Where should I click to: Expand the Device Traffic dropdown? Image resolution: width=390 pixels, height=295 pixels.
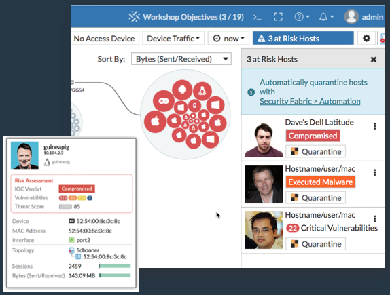click(173, 38)
